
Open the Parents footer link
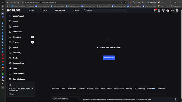82,89
